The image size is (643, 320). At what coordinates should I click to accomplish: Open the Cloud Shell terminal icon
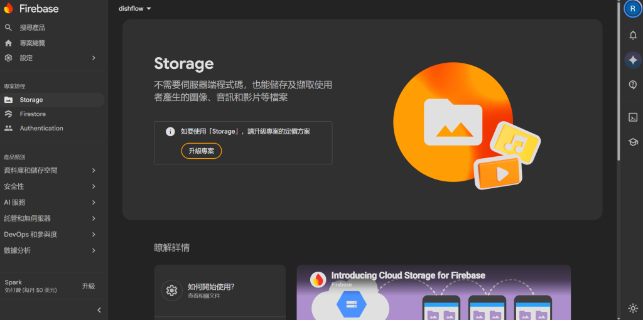click(x=633, y=117)
